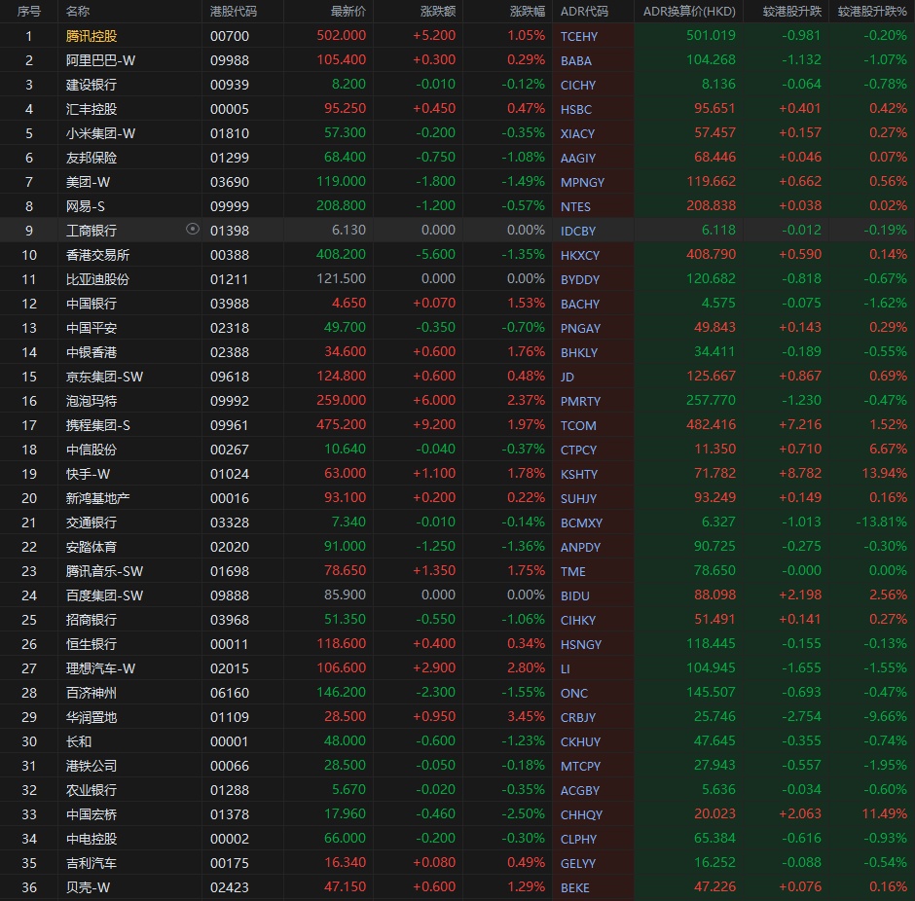Select stock name 贝壳-W
The image size is (915, 901).
click(x=89, y=887)
